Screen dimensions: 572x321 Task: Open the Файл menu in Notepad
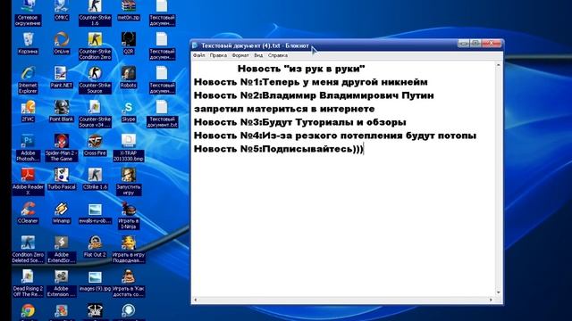click(x=198, y=55)
